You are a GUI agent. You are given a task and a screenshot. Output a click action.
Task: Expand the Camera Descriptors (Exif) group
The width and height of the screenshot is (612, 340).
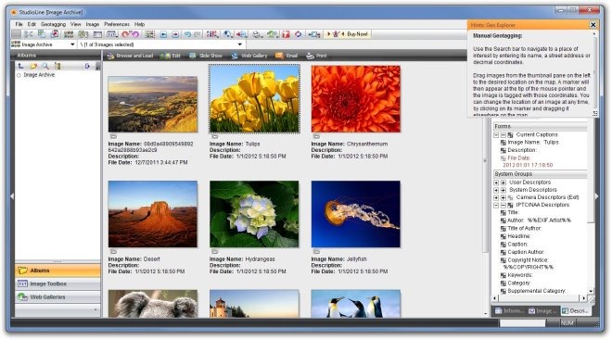pos(496,197)
